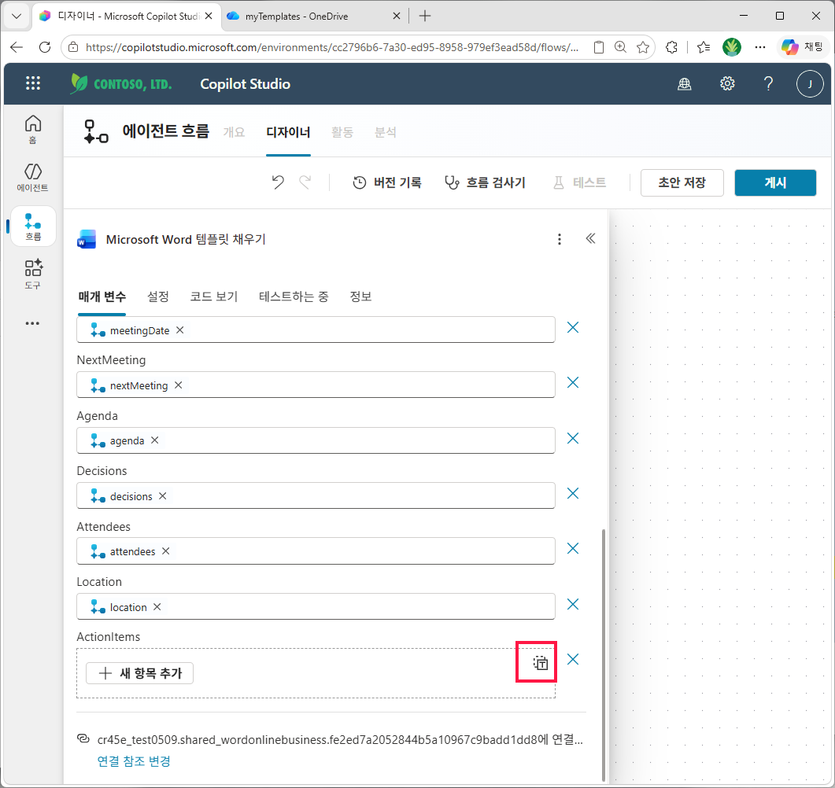Image resolution: width=835 pixels, height=788 pixels.
Task: Open browser extensions puzzle icon
Action: click(671, 47)
